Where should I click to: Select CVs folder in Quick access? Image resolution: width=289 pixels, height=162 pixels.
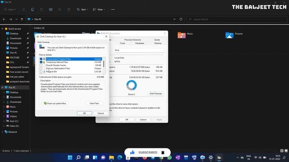pos(12,62)
